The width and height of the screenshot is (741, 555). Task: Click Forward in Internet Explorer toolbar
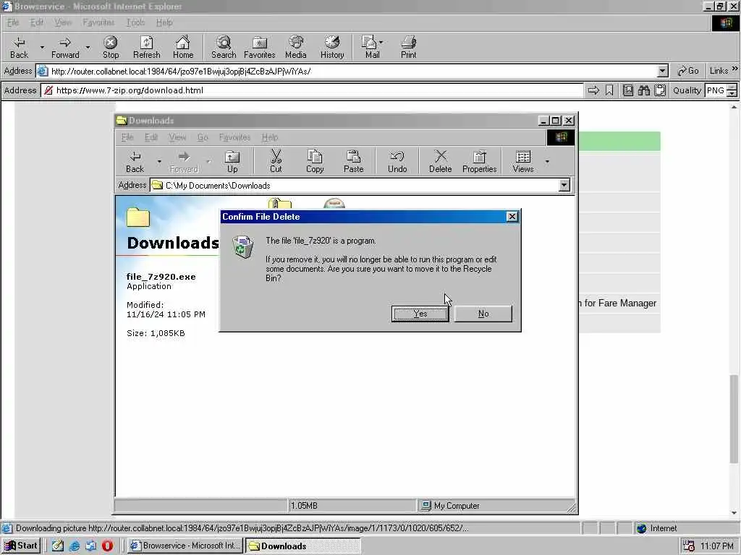65,47
